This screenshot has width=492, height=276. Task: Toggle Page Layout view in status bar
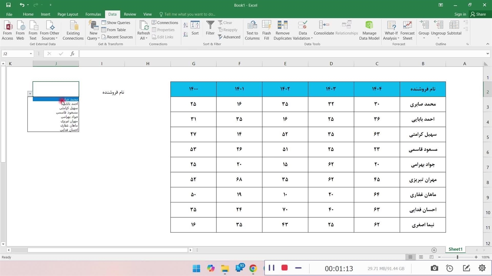click(421, 257)
